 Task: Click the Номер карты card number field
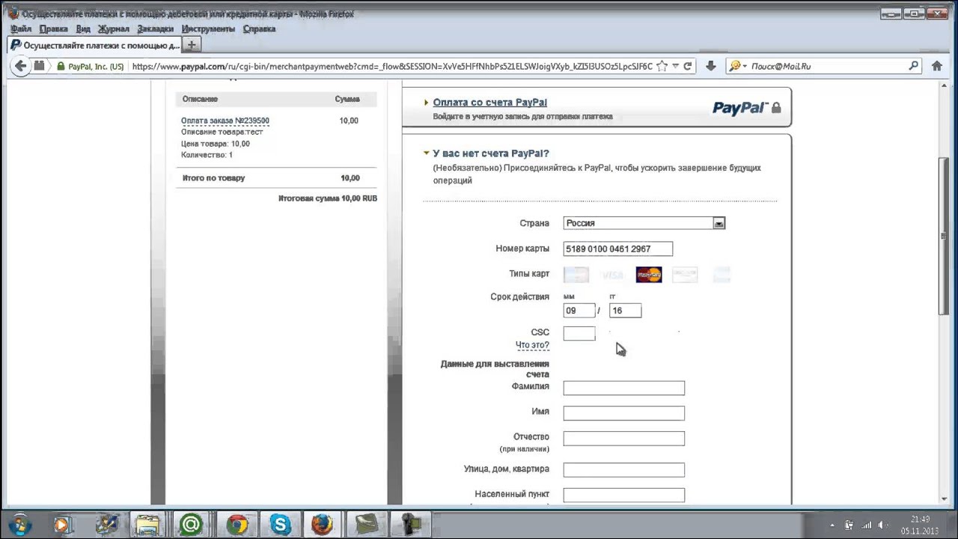pyautogui.click(x=618, y=249)
